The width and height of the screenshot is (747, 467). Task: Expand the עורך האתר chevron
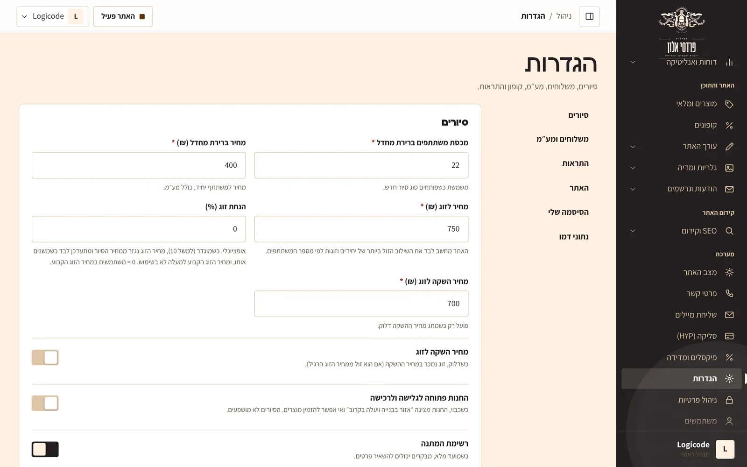(633, 147)
